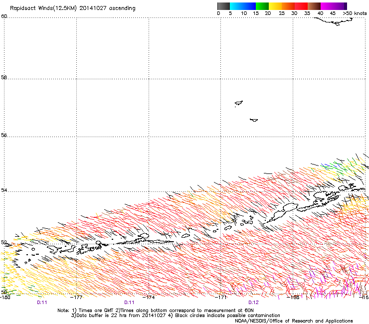Click the brown 35-40 knots color segment
The image size is (369, 324).
pyautogui.click(x=314, y=6)
